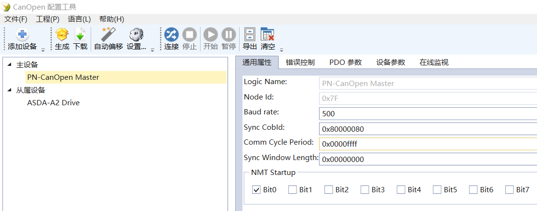This screenshot has width=537, height=211.
Task: Open the 帮助(H) menu
Action: pos(112,19)
